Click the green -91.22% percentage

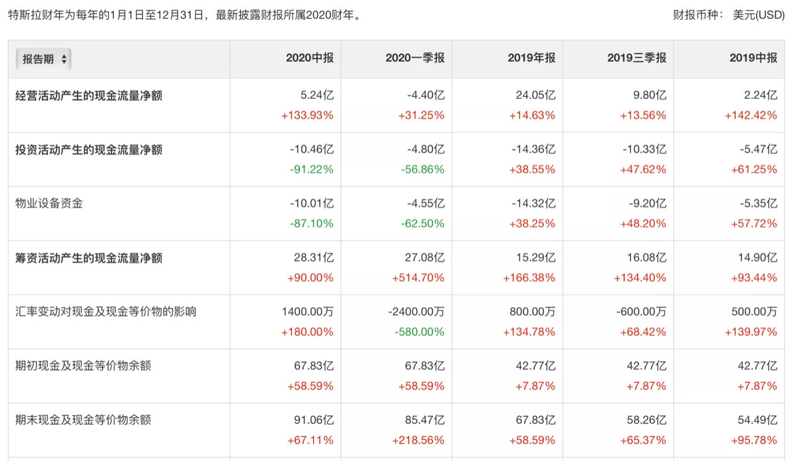312,169
